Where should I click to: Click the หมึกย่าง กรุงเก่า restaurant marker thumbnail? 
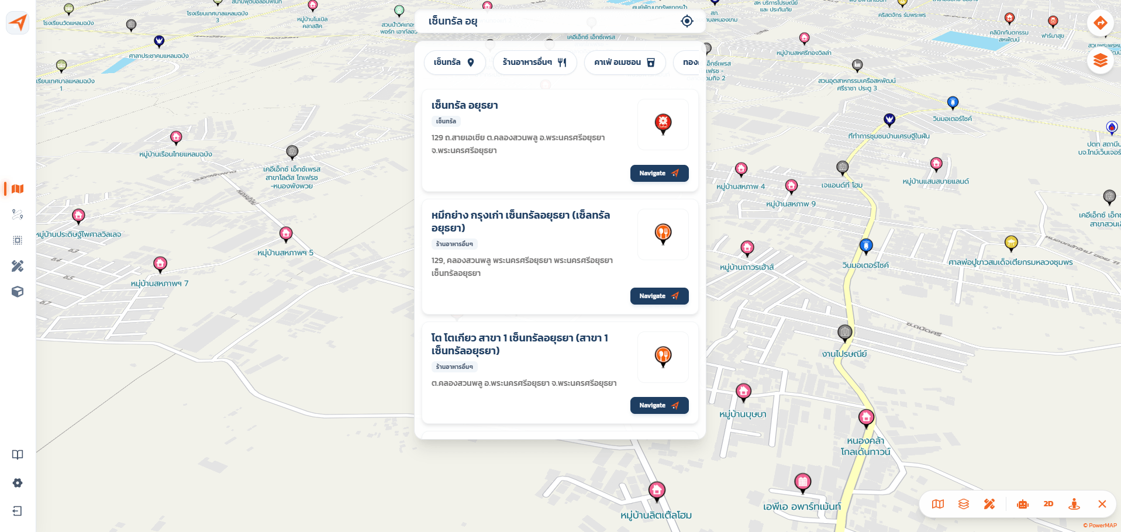pyautogui.click(x=663, y=234)
